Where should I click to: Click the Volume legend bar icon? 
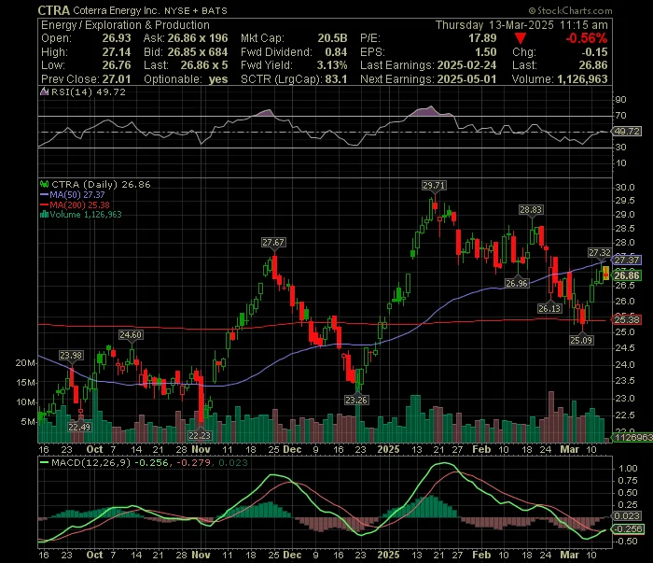44,215
